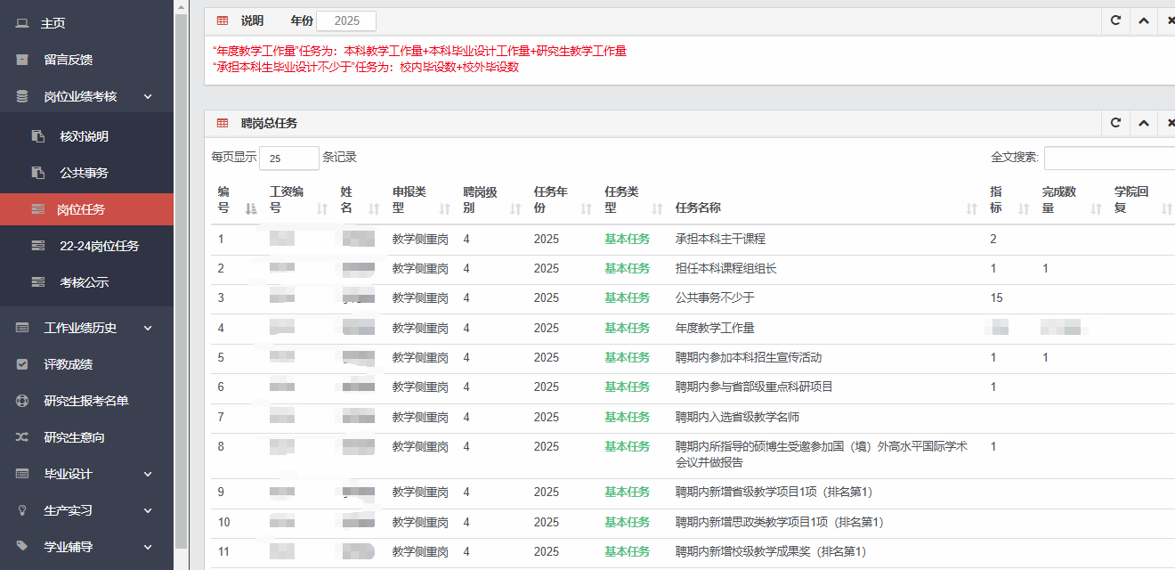Viewport: 1175px width, 570px height.
Task: Open the 22-24岗位任务 submenu item
Action: [99, 246]
